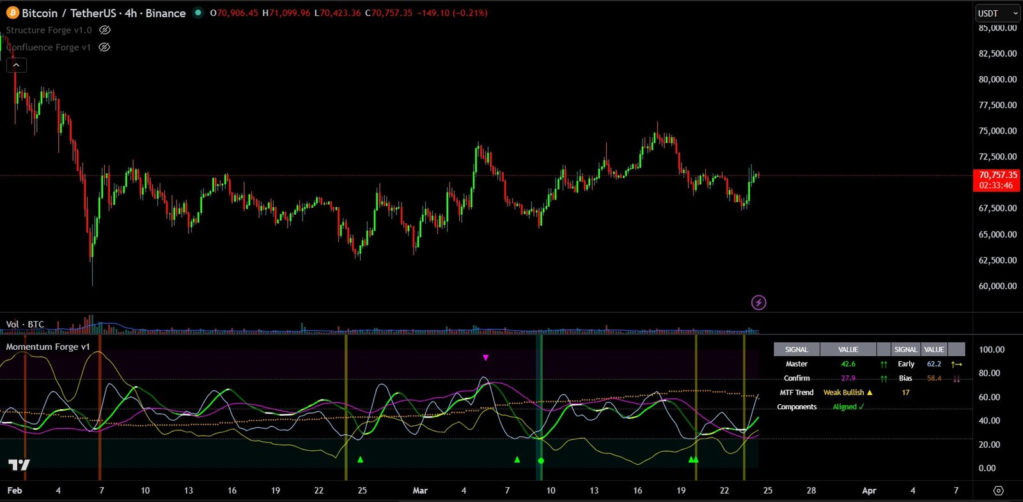This screenshot has width=1023, height=502.
Task: Click the high price value H71,099.96
Action: pyautogui.click(x=286, y=13)
